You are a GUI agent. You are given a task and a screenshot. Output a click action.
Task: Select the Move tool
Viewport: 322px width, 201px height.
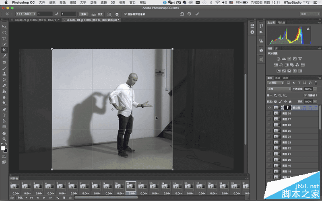pyautogui.click(x=4, y=26)
